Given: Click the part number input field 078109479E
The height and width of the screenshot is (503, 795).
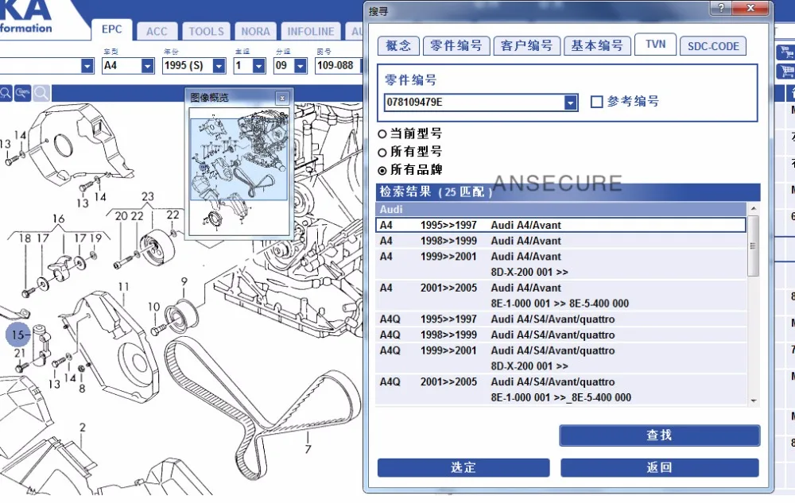Looking at the screenshot, I should pyautogui.click(x=475, y=103).
